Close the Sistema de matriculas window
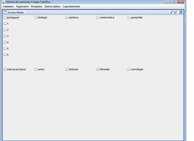 coord(181,2)
